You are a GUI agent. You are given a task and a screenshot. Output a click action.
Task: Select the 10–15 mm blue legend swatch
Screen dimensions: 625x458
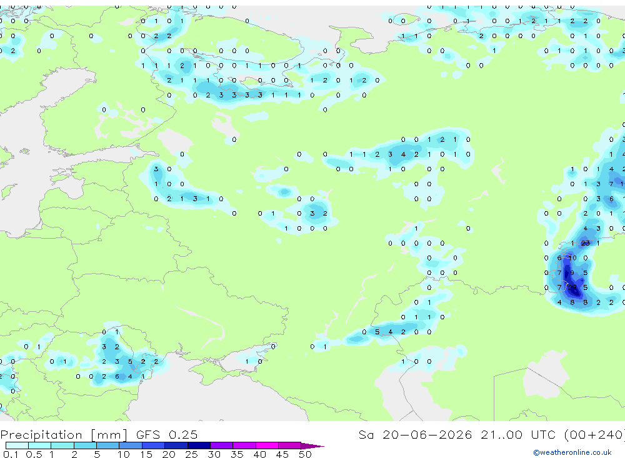click(131, 446)
